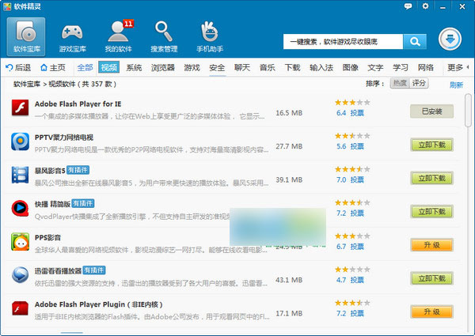Open the PPTV聚力网络电视 title
The height and width of the screenshot is (336, 475).
[64, 138]
